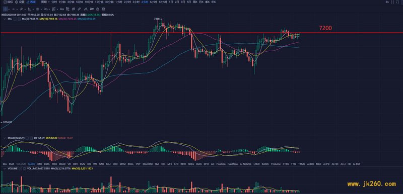Expand the crosshair tool dropdown arrow
The height and width of the screenshot is (194, 403).
[9, 9]
